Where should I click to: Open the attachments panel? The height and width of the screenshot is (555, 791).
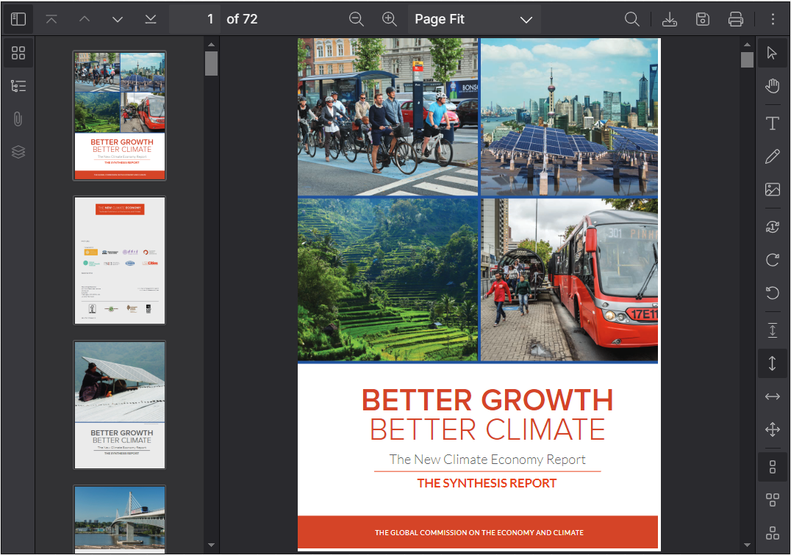(18, 119)
